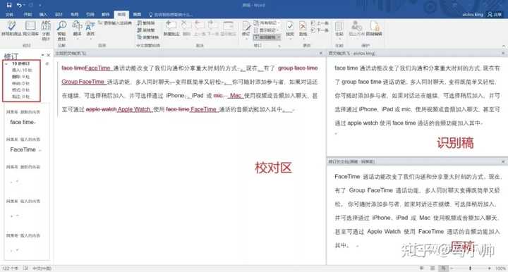The height and width of the screenshot is (272, 508).
Task: Open the All Markup display dropdown
Action: (267, 23)
